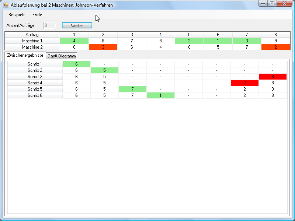Click the green cell in the Schritt 6 row
Viewport: 295px width, 221px height.
(160, 95)
